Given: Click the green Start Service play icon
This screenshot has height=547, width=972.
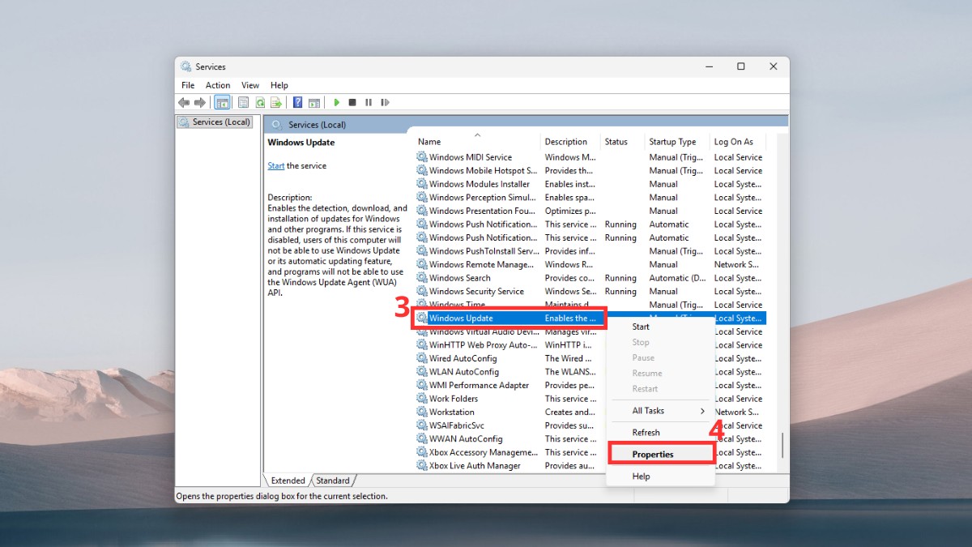Looking at the screenshot, I should (x=336, y=103).
